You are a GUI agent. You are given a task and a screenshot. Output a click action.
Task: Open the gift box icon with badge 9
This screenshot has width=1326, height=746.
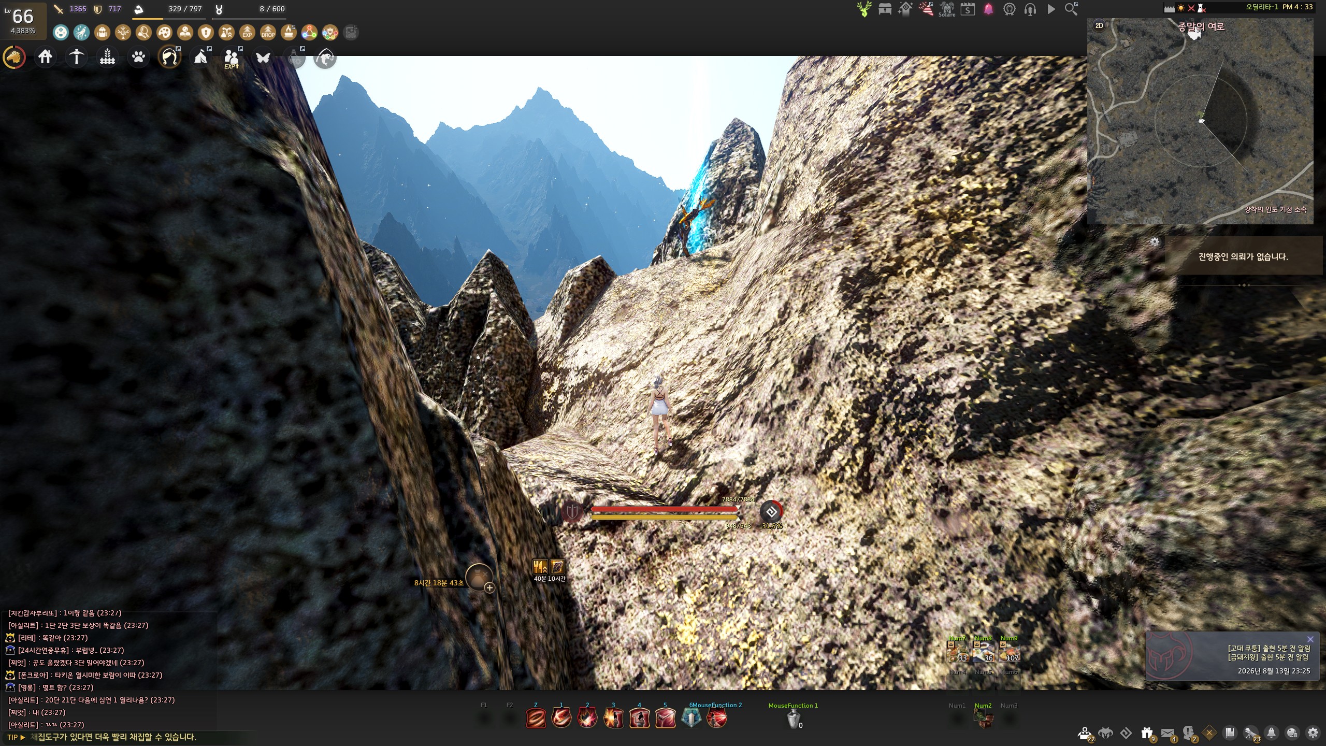click(x=1147, y=734)
